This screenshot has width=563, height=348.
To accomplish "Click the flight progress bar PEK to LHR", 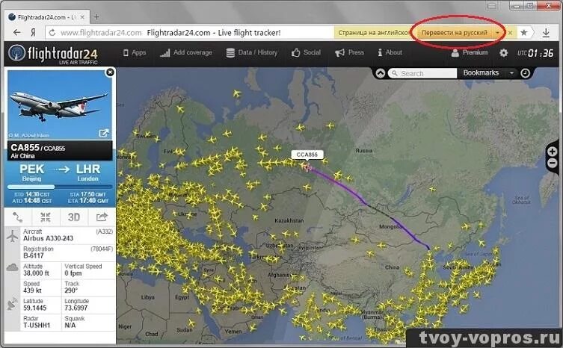I will [x=60, y=187].
